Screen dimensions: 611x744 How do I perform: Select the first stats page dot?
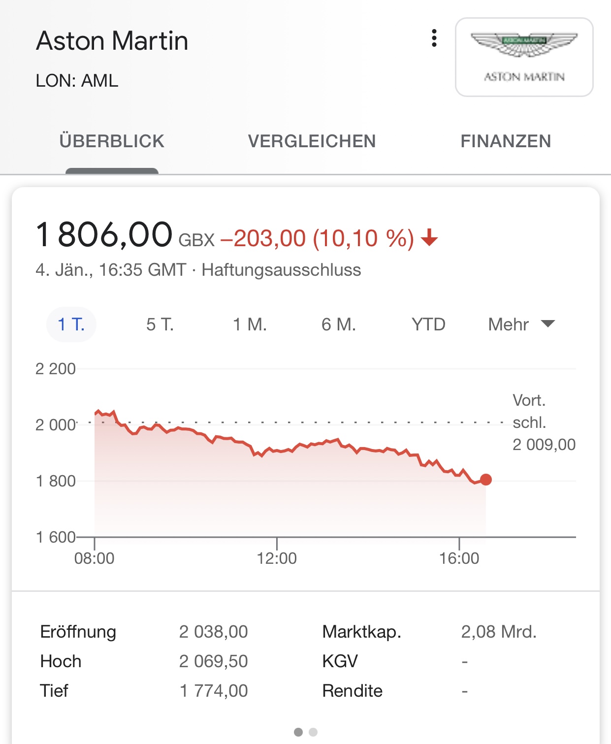coord(298,732)
